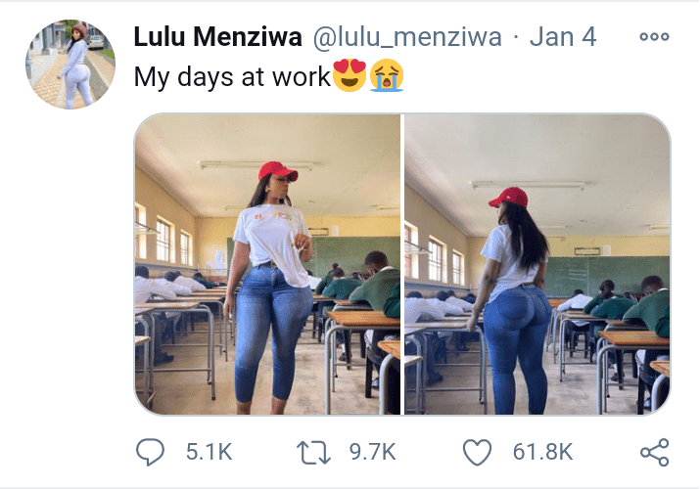Open the share icon for this tweet
The height and width of the screenshot is (489, 700).
tap(654, 453)
